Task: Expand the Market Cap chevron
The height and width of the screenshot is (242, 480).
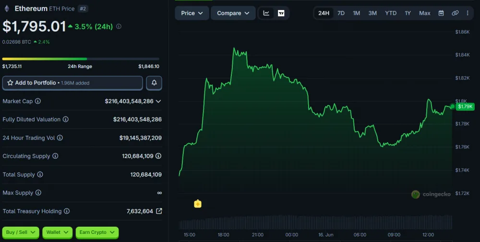Action: tap(158, 101)
